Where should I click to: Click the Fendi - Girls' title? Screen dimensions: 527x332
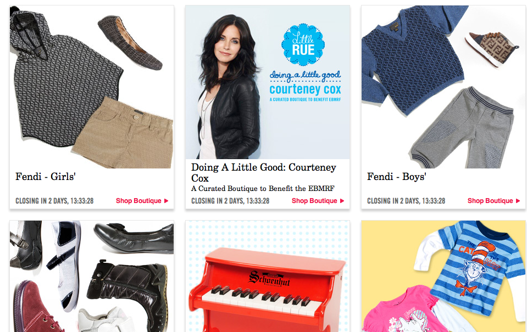coord(46,177)
